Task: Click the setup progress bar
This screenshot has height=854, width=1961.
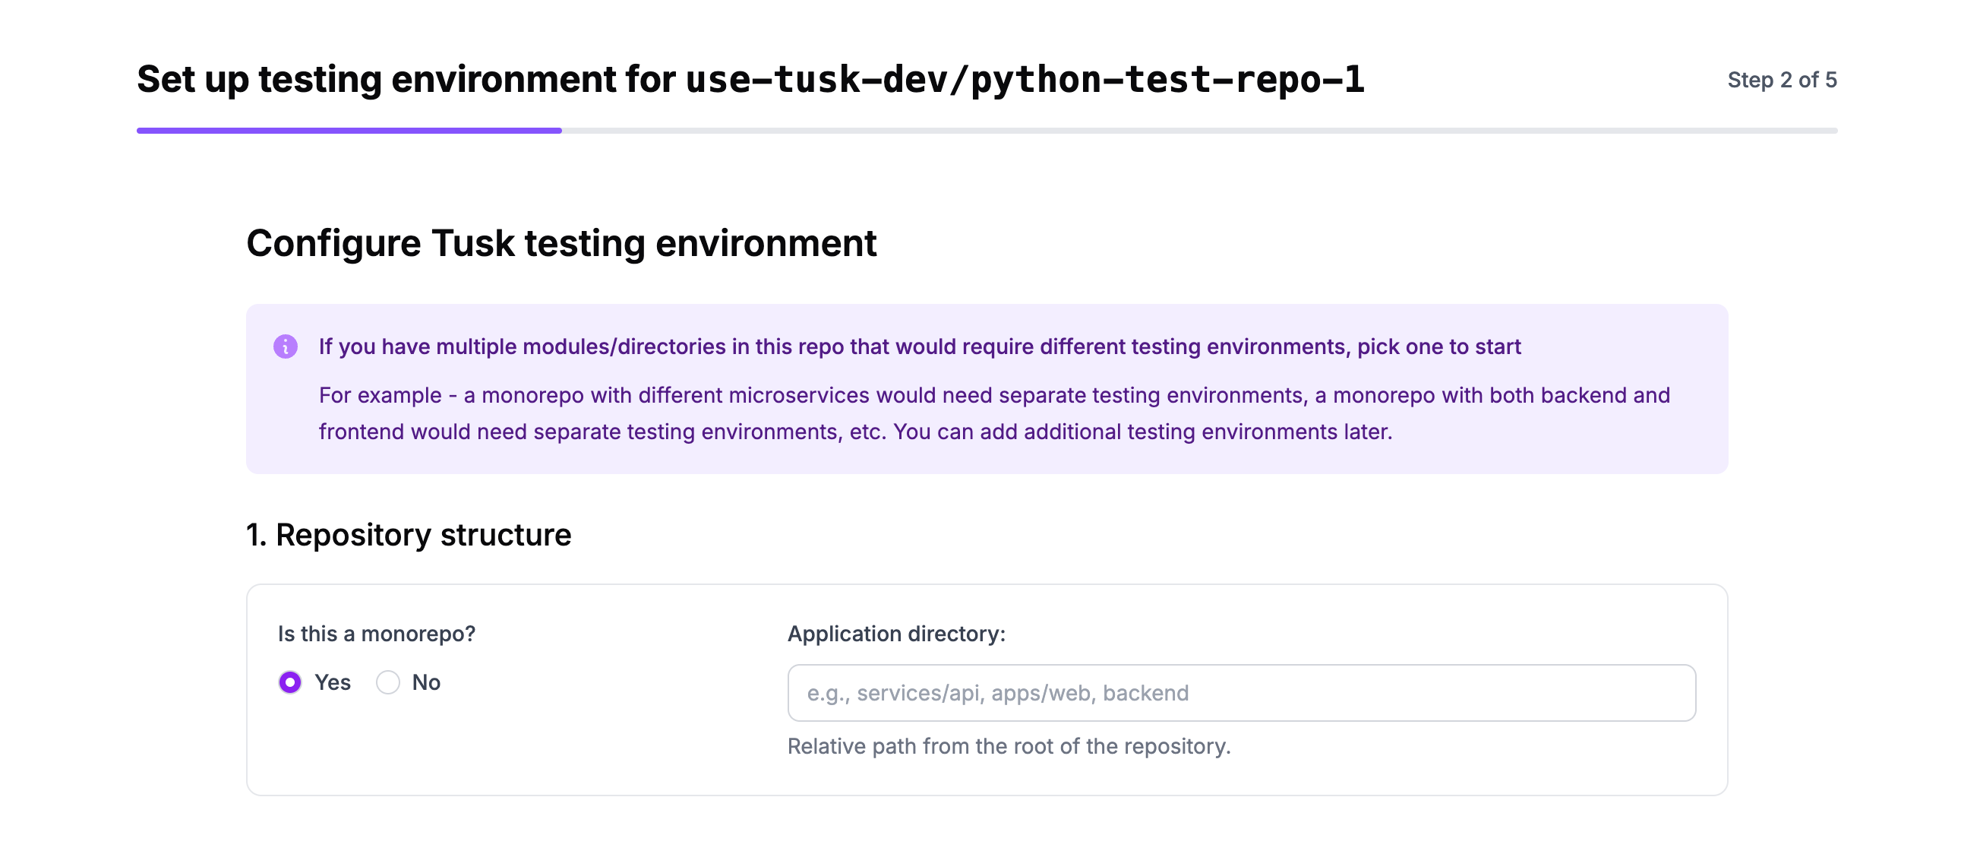Action: pos(987,131)
